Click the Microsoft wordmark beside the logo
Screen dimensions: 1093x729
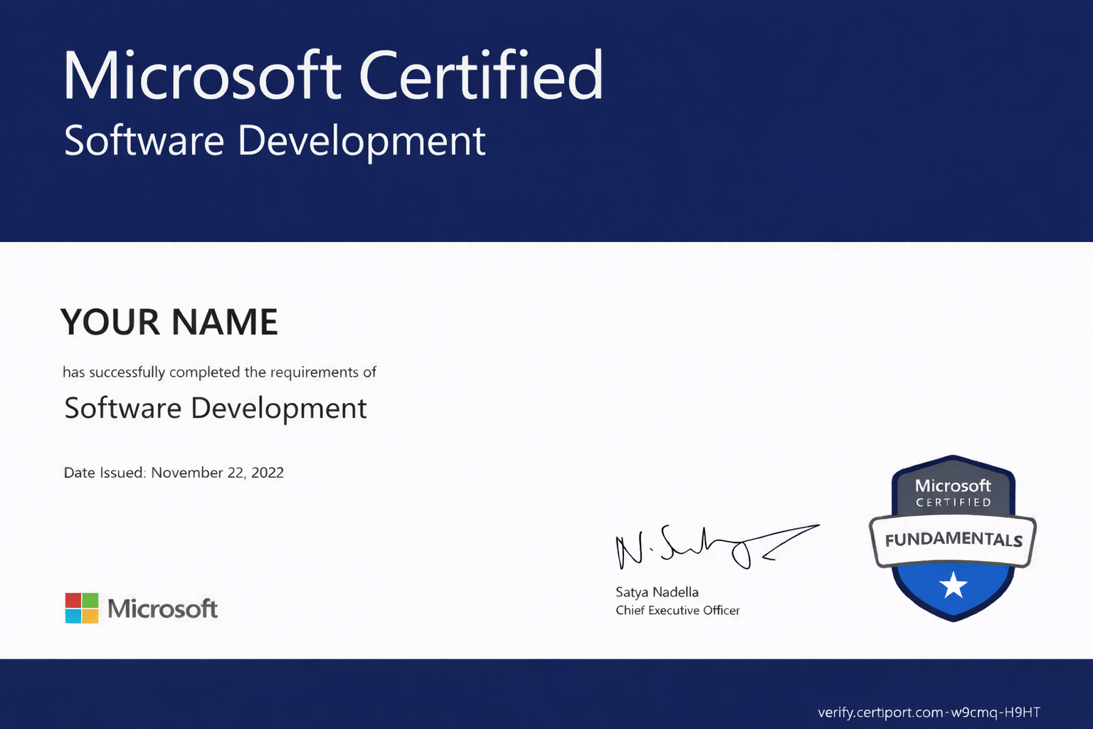162,609
